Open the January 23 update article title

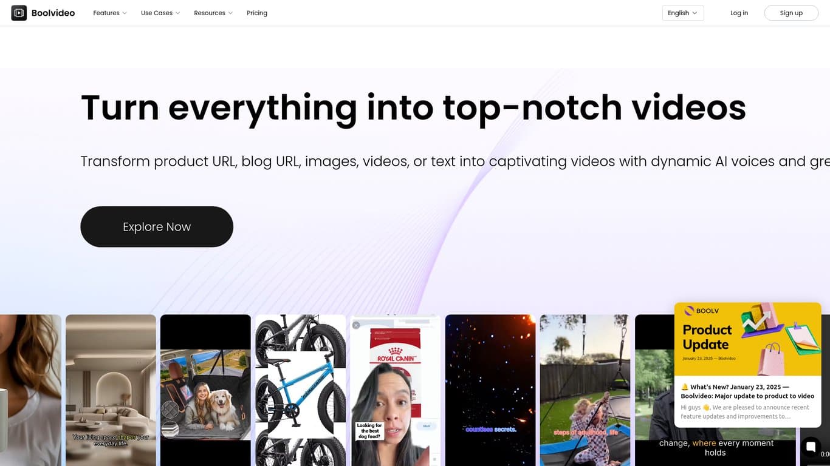coord(747,391)
